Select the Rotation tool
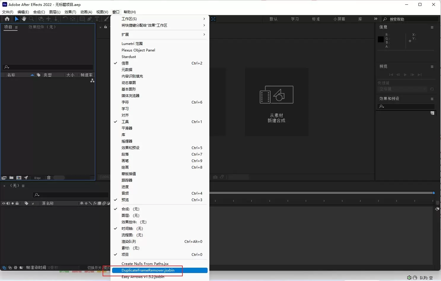Image resolution: width=441 pixels, height=281 pixels. tap(65, 19)
